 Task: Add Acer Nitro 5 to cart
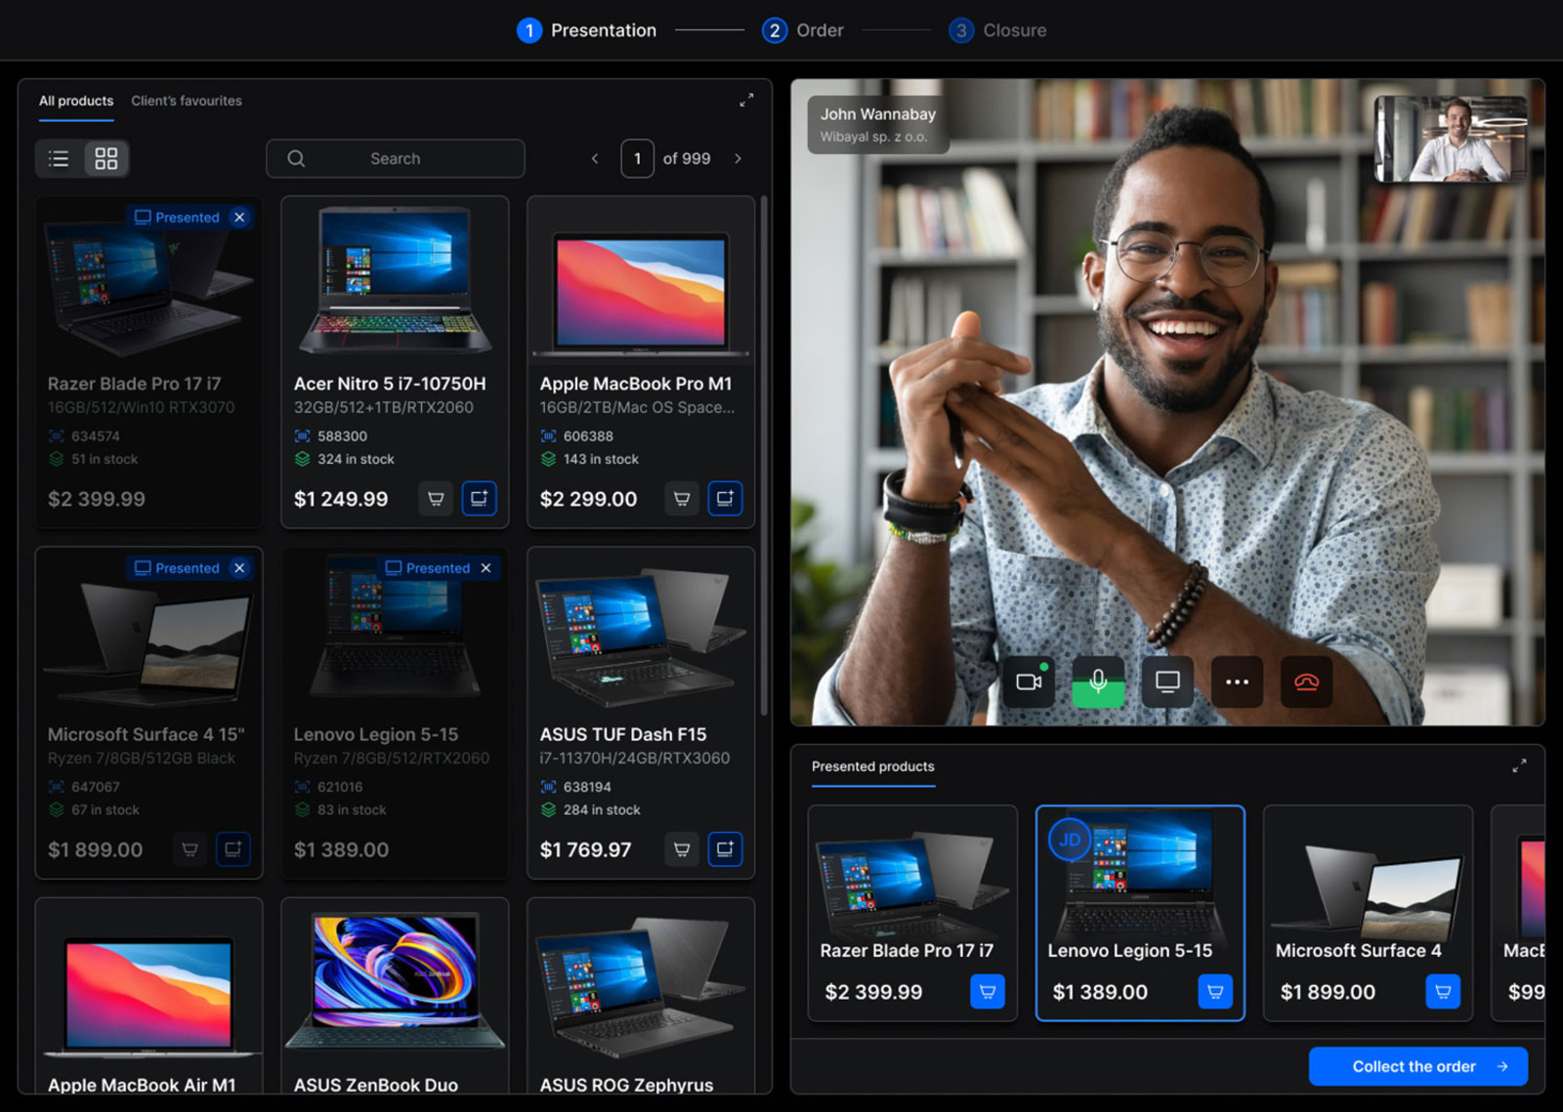436,499
